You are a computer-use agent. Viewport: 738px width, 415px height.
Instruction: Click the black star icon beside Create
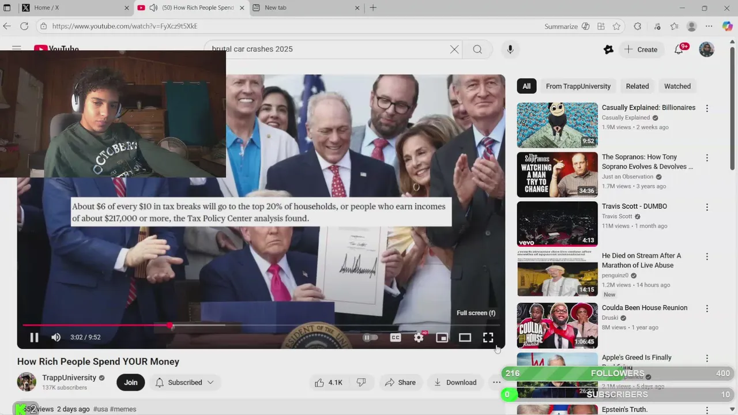tap(608, 50)
